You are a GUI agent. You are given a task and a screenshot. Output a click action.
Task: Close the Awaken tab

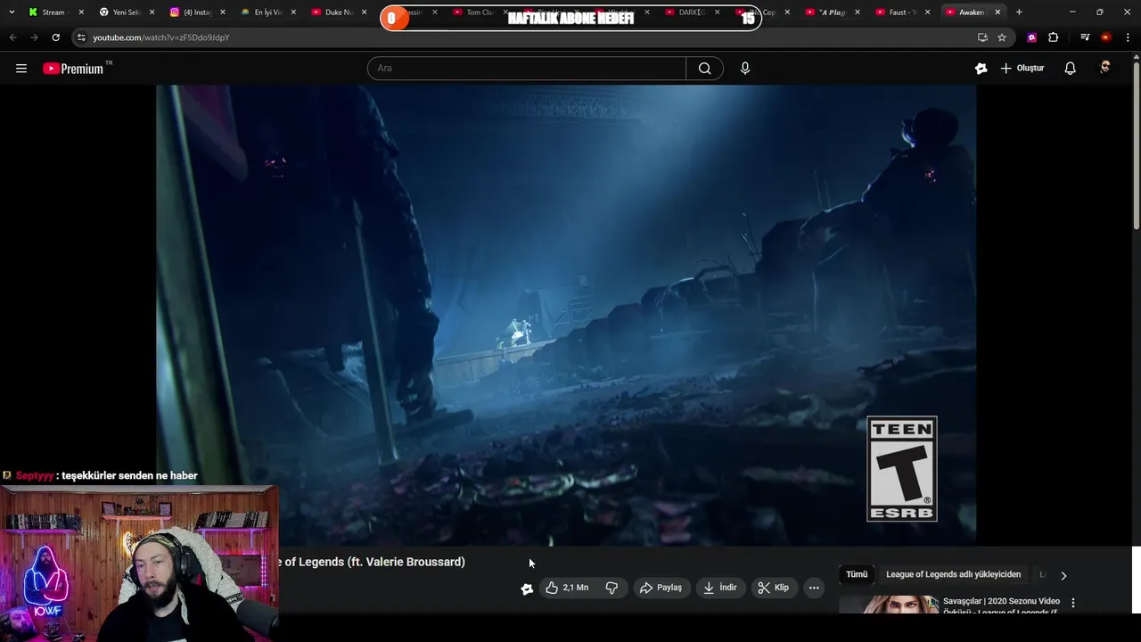click(x=997, y=12)
